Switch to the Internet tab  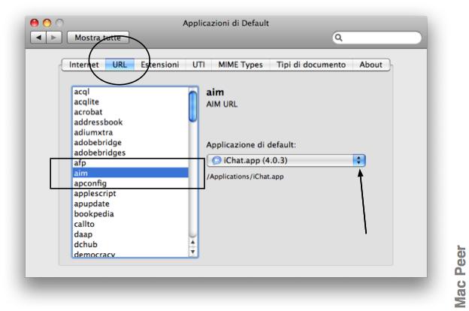tap(83, 65)
